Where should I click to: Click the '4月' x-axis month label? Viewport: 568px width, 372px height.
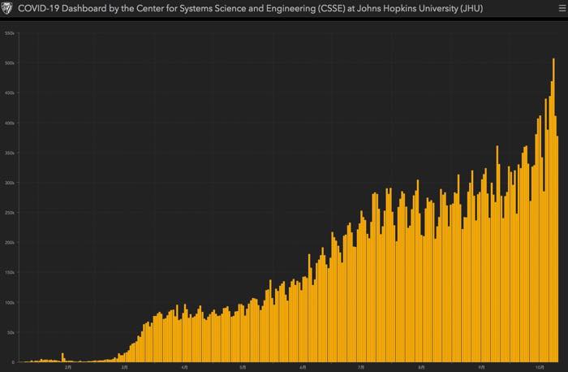coord(184,368)
